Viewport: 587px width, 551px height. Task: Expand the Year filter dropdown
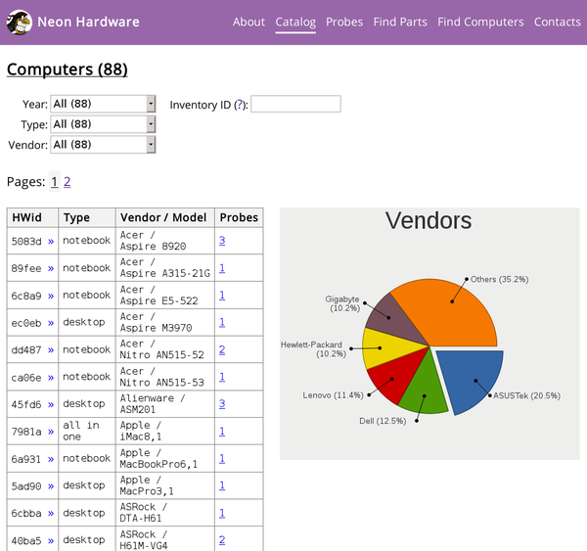pos(103,104)
